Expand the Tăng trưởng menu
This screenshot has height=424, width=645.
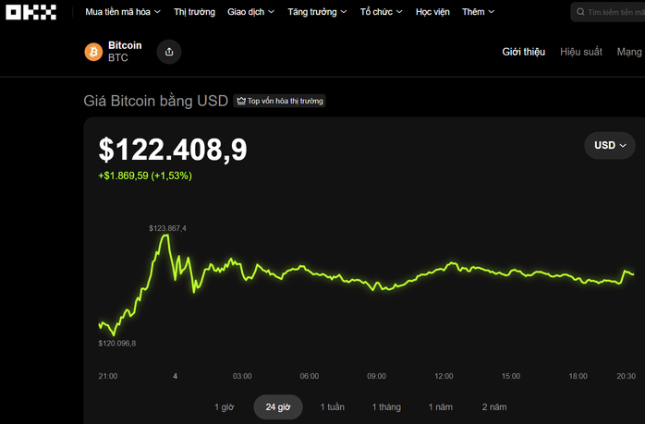coord(317,12)
